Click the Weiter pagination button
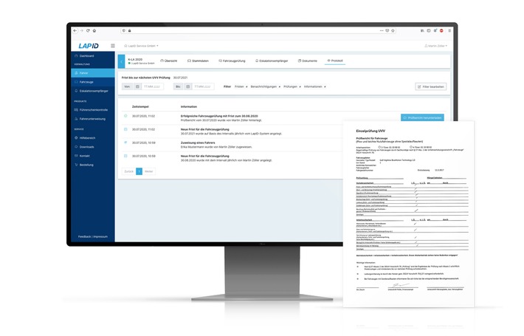524x336 pixels. point(149,171)
